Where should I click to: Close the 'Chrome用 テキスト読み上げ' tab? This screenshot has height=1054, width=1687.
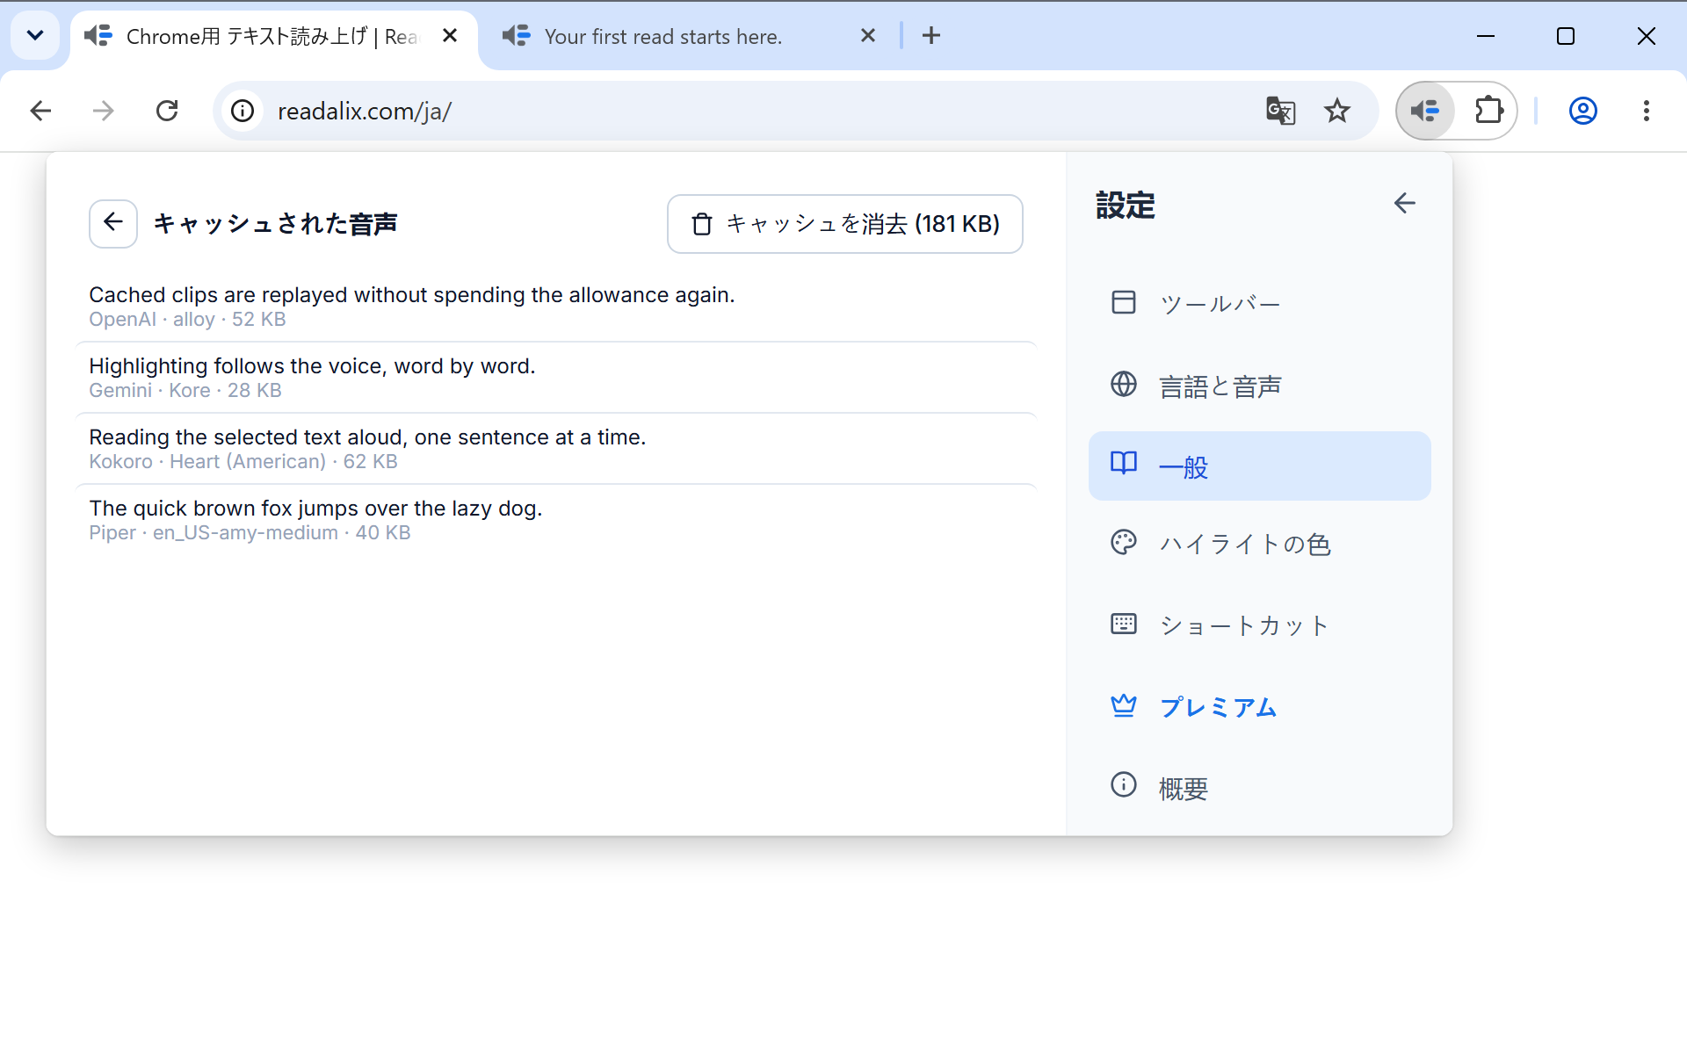pyautogui.click(x=449, y=36)
